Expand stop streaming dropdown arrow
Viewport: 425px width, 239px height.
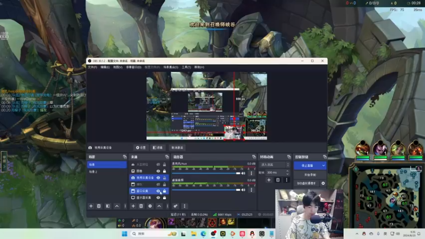coord(324,166)
